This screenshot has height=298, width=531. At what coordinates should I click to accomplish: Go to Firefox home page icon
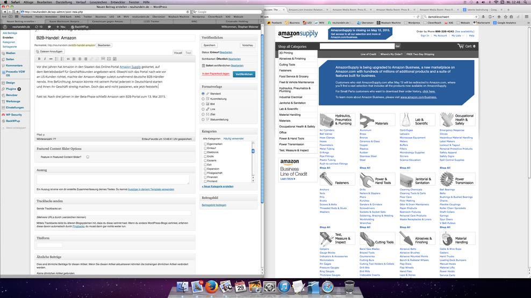(x=499, y=17)
